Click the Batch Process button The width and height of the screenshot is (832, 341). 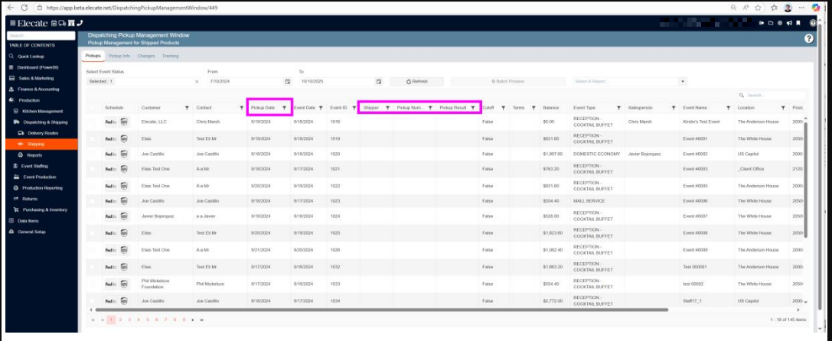point(507,81)
